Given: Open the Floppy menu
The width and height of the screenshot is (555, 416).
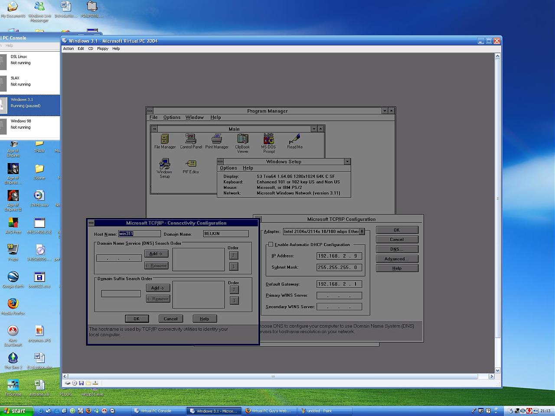Looking at the screenshot, I should [103, 49].
